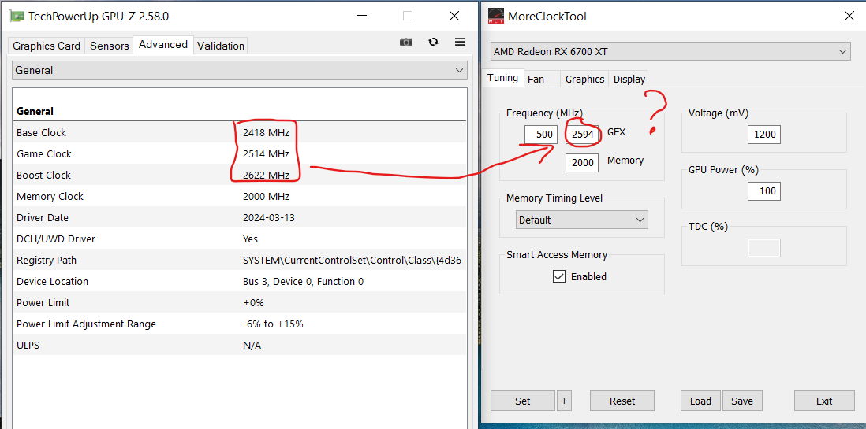Click the minimum GFX frequency field 500
Screen dimensions: 866x429
coord(541,134)
